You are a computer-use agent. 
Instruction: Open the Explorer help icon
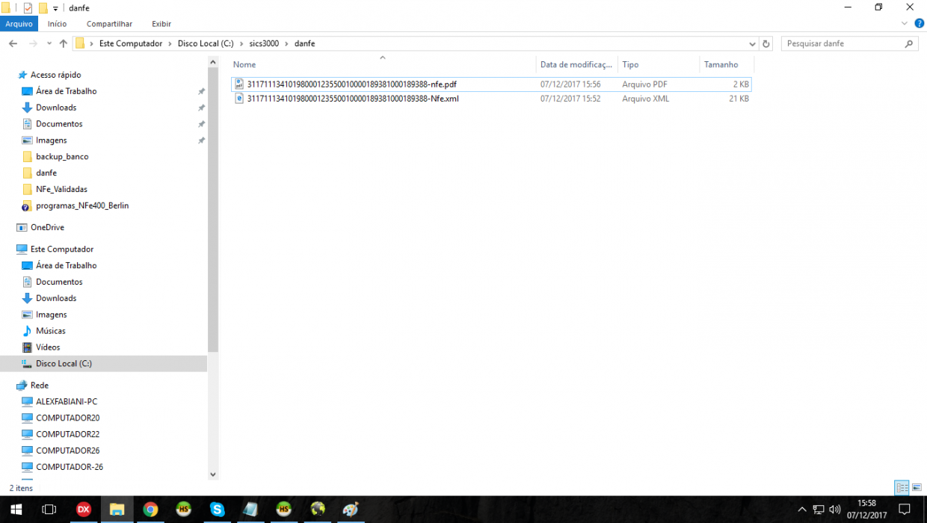(920, 23)
